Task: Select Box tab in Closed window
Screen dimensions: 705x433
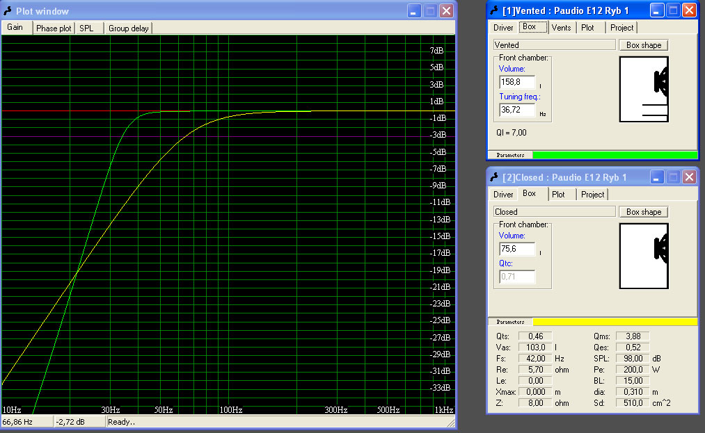Action: click(533, 194)
